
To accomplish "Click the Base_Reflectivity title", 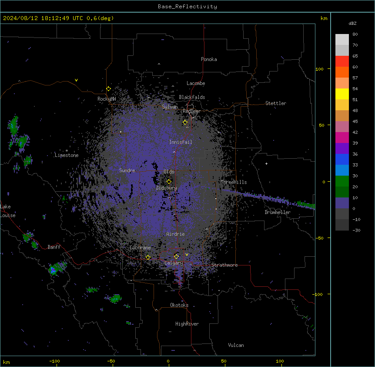I will click(187, 7).
